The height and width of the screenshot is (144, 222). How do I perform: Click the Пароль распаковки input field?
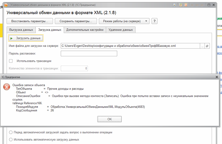pyautogui.click(x=89, y=53)
